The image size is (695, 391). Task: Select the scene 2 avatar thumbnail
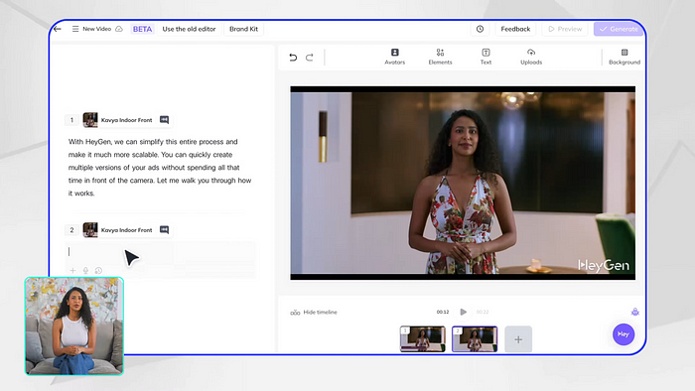(90, 230)
